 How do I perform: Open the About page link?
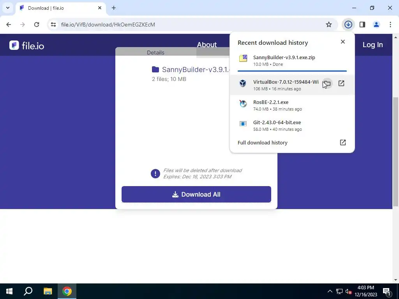pos(207,45)
